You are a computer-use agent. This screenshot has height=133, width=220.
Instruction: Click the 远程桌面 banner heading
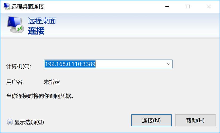42,21
